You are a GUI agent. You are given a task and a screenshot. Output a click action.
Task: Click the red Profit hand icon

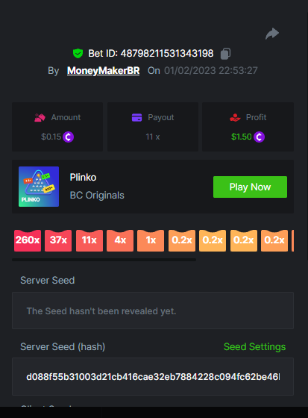point(235,117)
